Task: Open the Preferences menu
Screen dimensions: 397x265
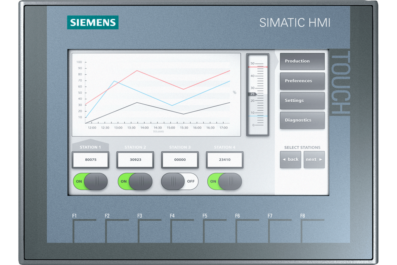Action: point(302,81)
